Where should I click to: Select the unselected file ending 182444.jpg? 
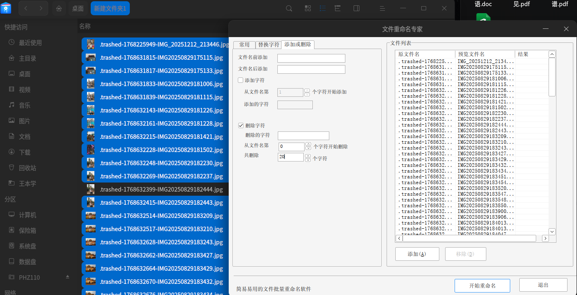point(155,190)
